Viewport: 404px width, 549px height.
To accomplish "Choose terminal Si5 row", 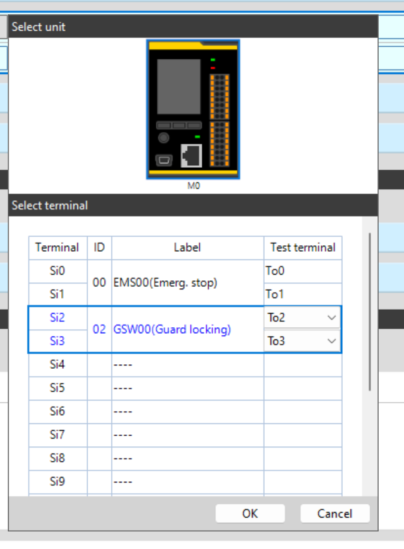I will (185, 388).
